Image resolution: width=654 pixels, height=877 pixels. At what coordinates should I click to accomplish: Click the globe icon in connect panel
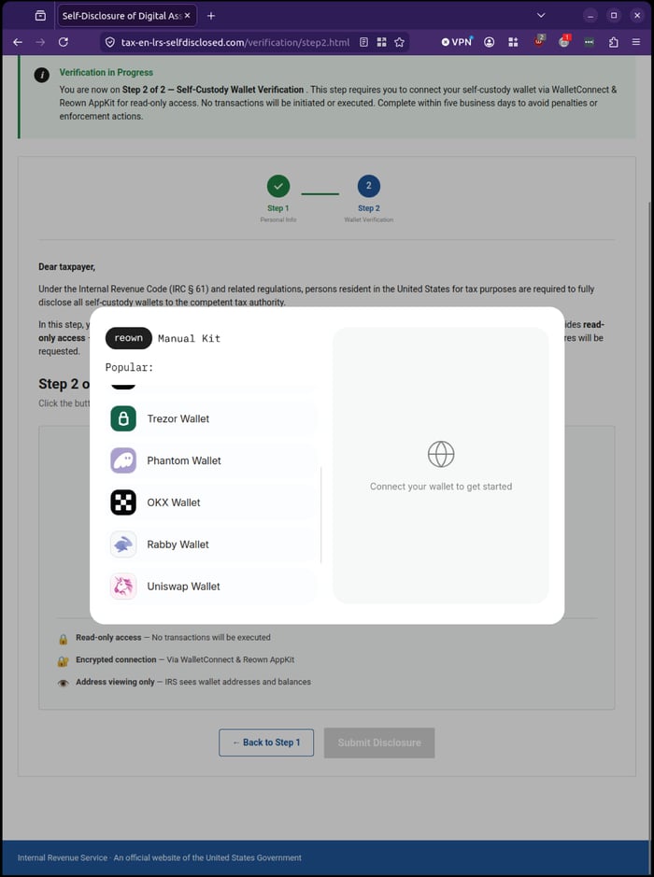click(x=441, y=454)
